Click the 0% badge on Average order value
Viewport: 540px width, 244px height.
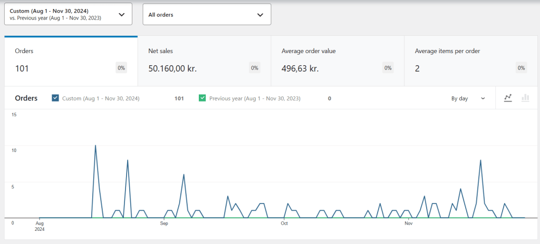388,68
